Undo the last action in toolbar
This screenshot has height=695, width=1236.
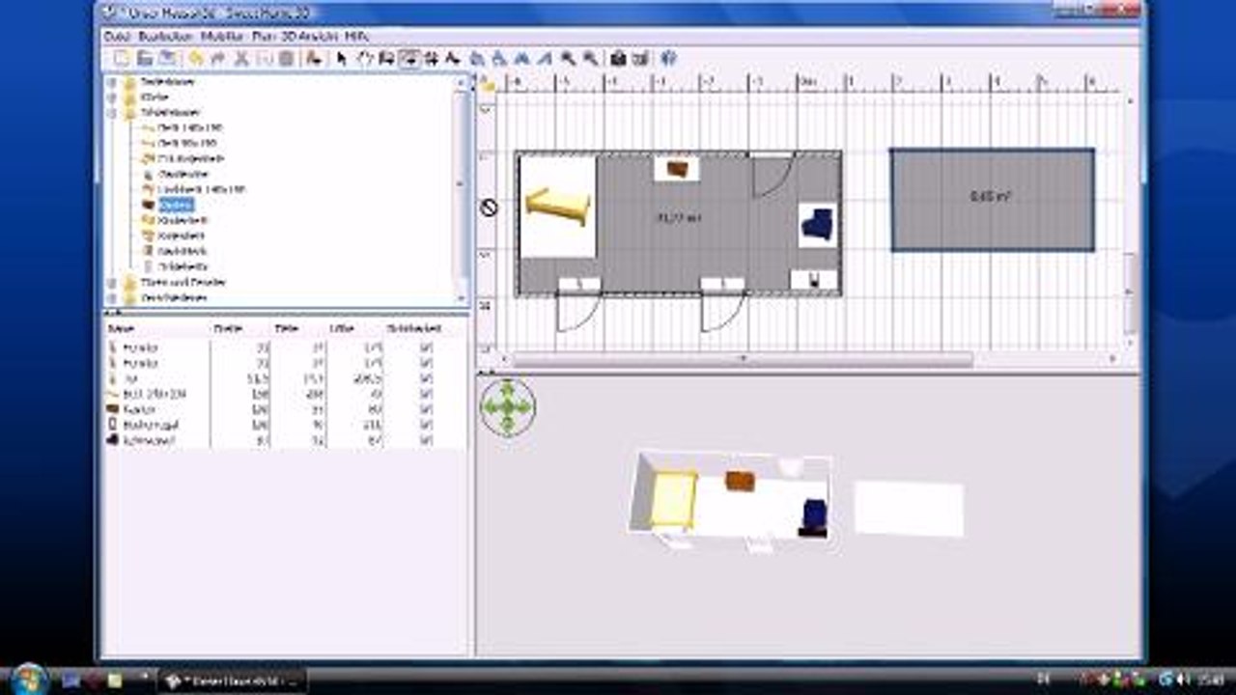click(195, 59)
